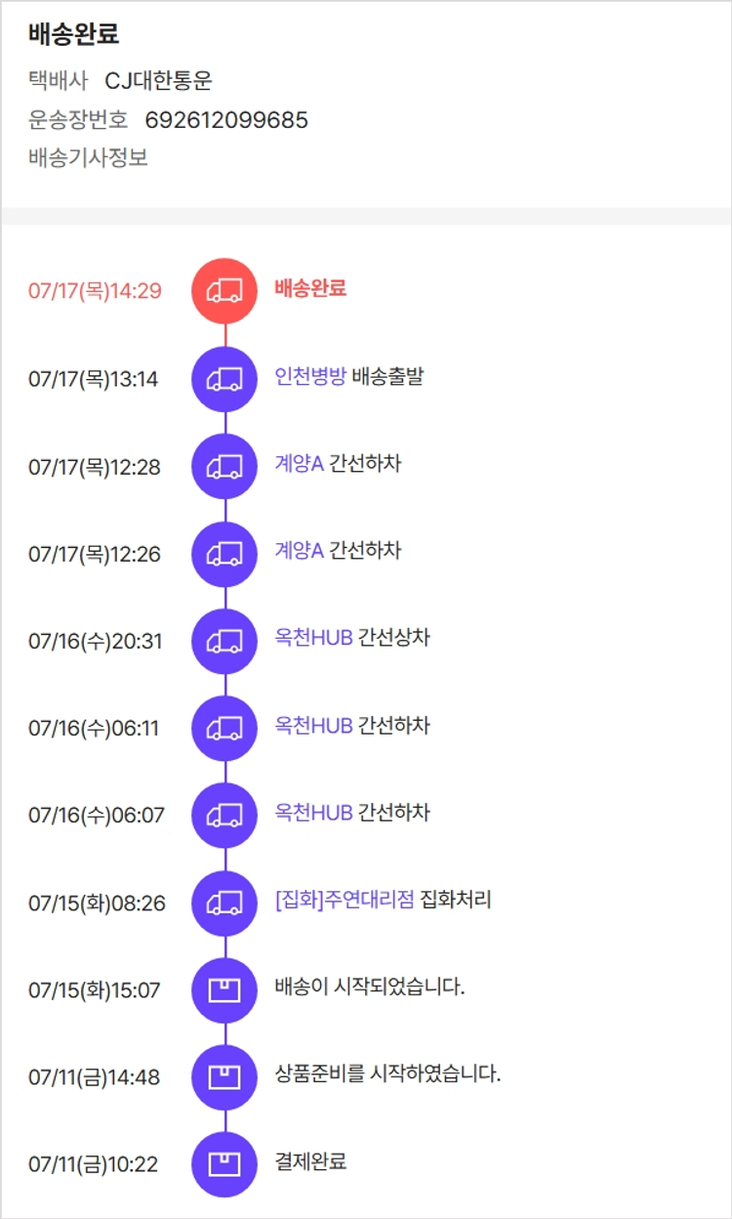Viewport: 732px width, 1219px height.
Task: Click the tracking number 692612099685
Action: pos(226,120)
